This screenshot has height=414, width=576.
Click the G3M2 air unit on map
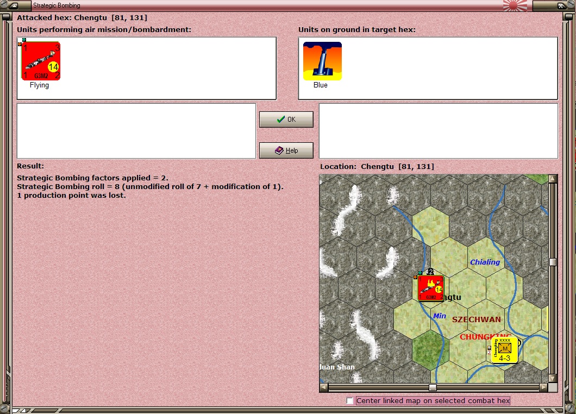coord(430,288)
